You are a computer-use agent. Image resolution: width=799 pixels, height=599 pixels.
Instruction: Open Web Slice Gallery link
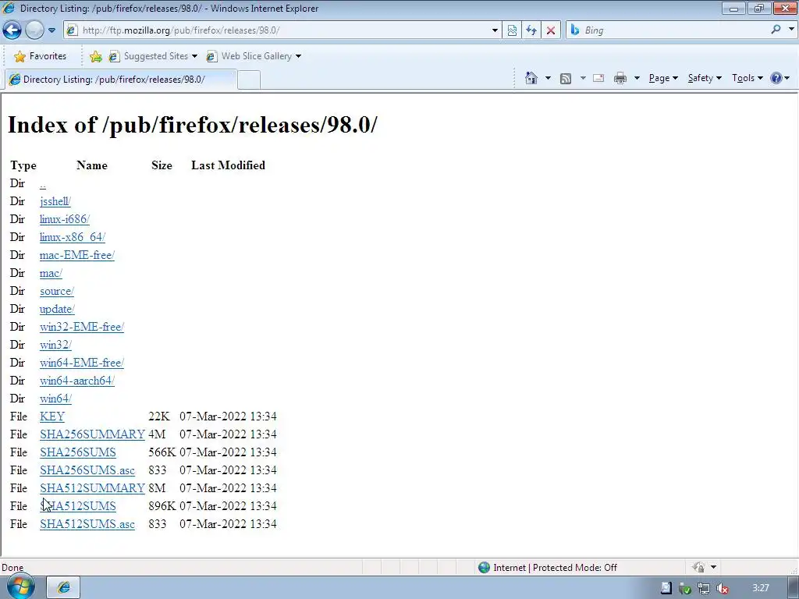pyautogui.click(x=254, y=56)
